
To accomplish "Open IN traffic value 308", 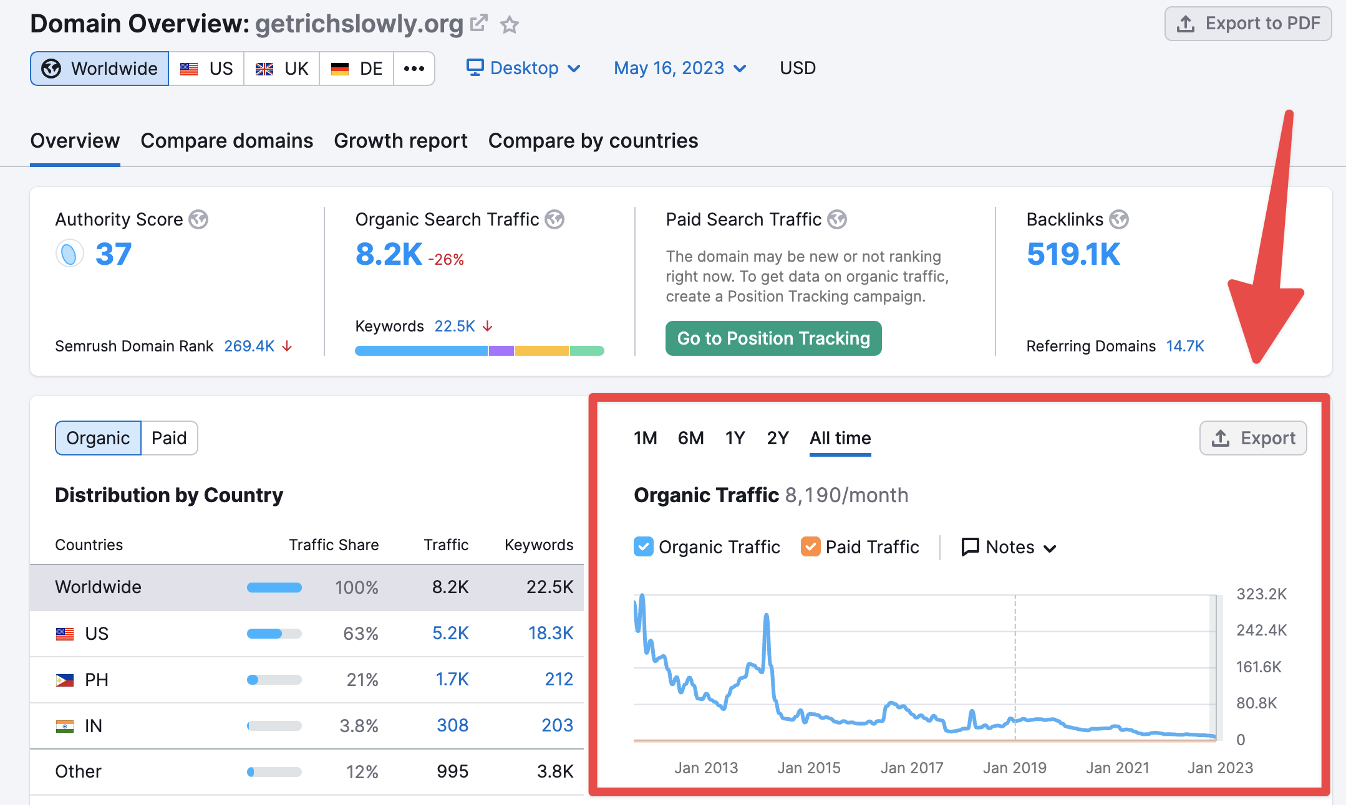I will coord(453,725).
